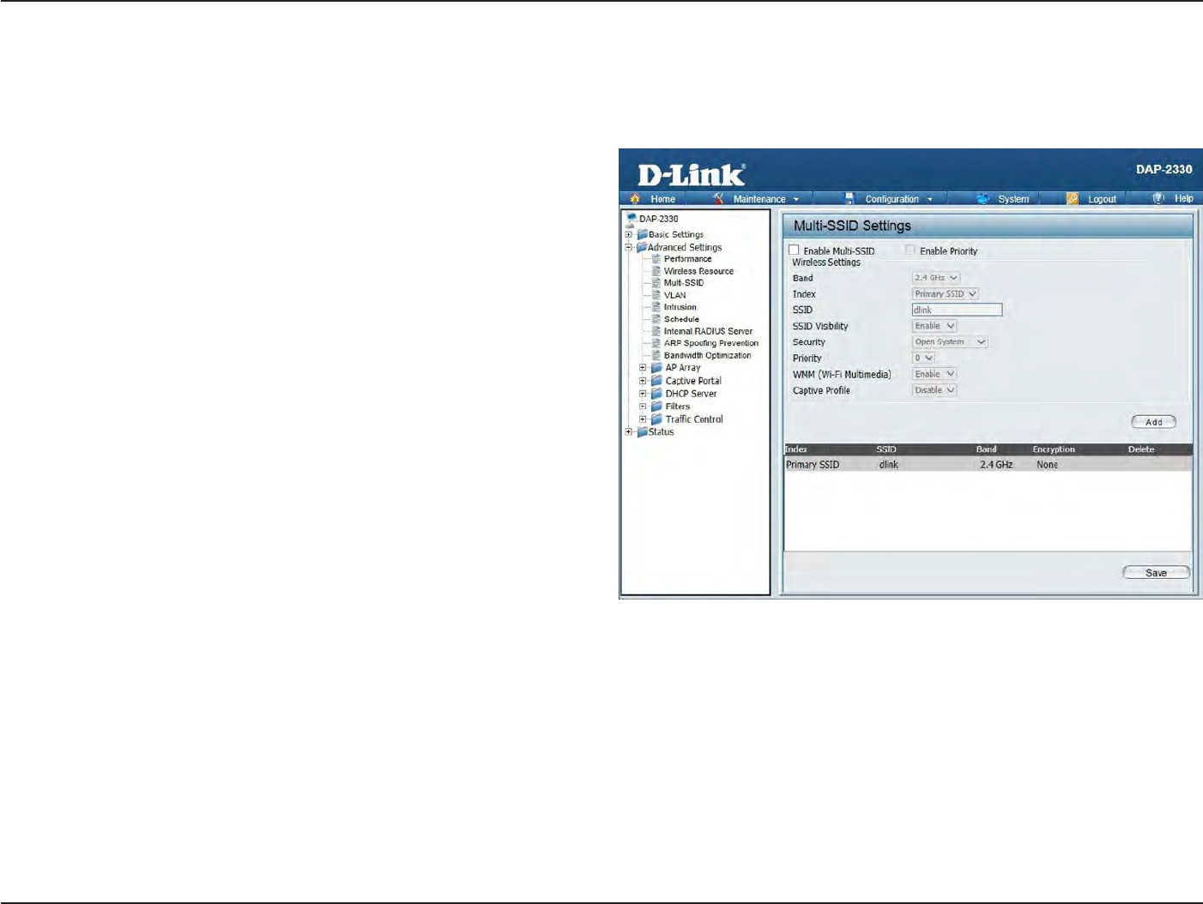
Task: Click the Performance page icon
Action: click(x=656, y=259)
